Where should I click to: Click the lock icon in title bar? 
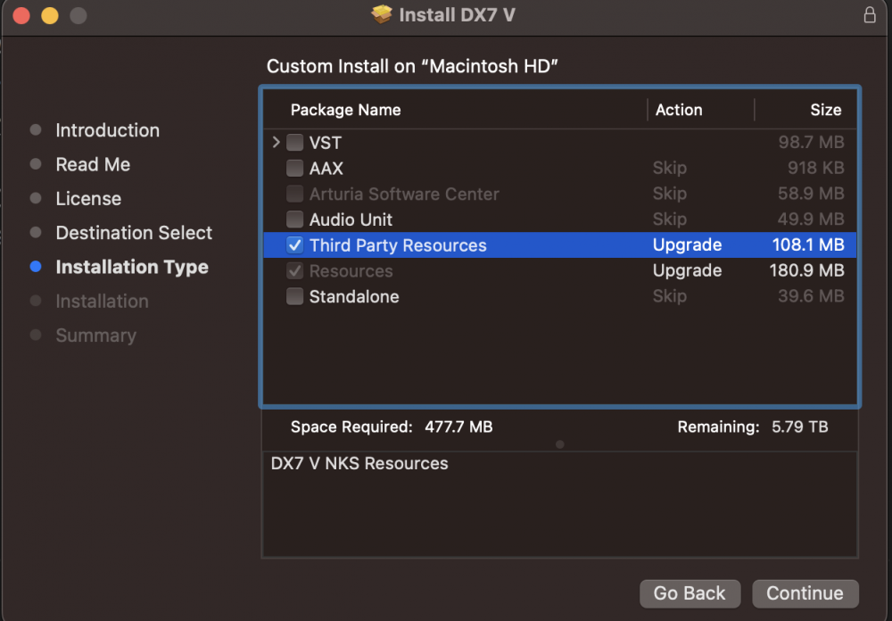click(x=870, y=15)
